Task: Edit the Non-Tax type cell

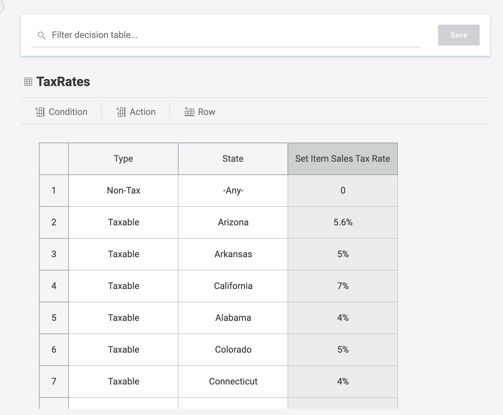Action: coord(123,191)
